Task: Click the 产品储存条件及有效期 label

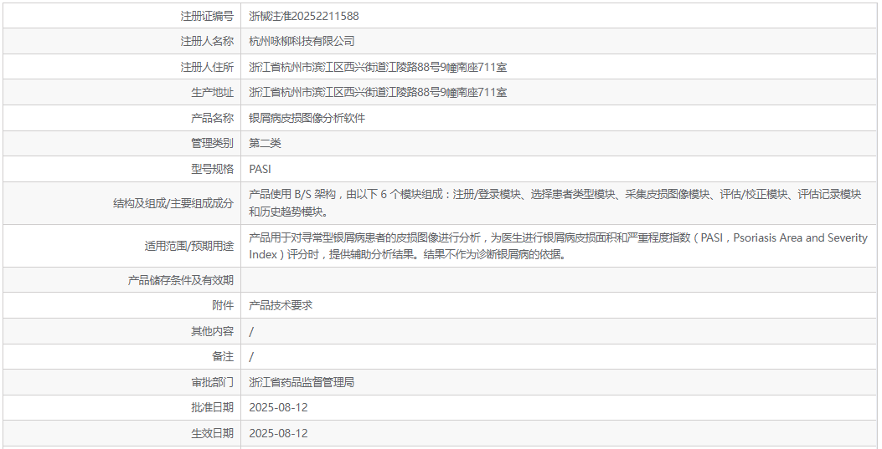Action: (x=180, y=280)
